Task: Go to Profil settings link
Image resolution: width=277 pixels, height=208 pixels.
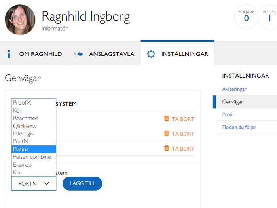Action: click(228, 114)
